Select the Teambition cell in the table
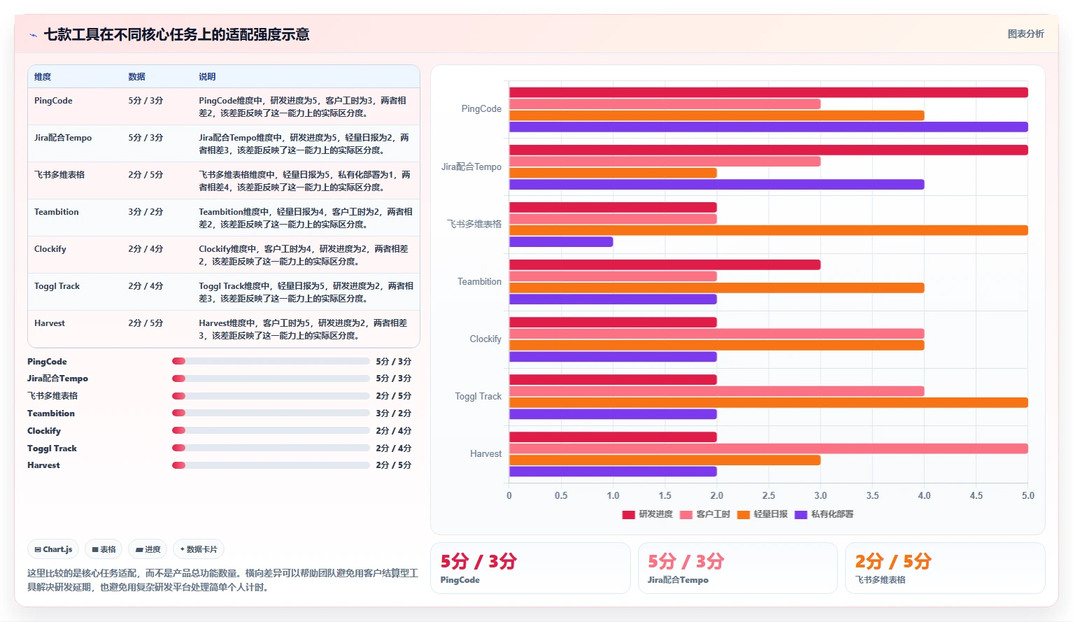 tap(56, 212)
